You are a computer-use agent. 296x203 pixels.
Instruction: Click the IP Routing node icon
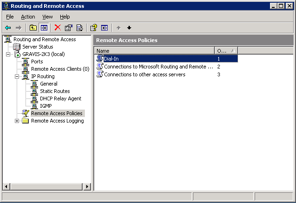[x=26, y=76]
